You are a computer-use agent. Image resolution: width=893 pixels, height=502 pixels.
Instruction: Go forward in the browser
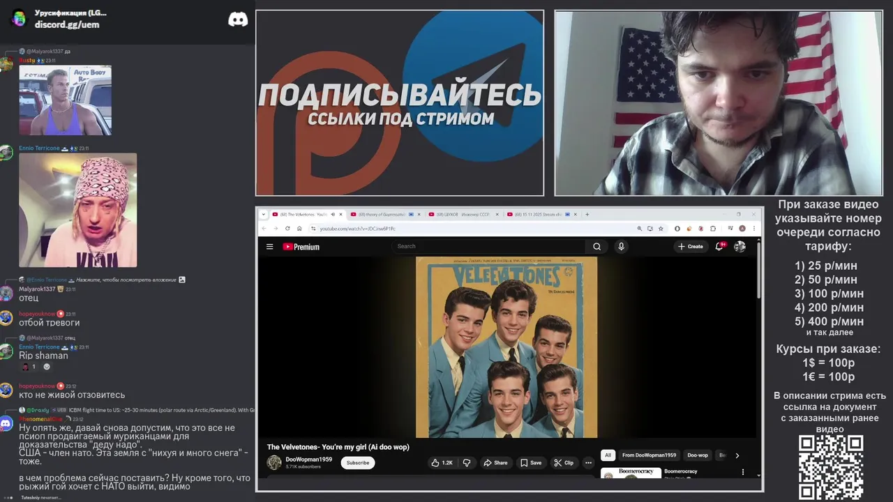coord(275,228)
